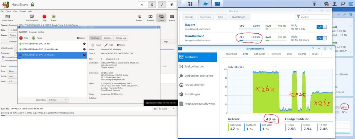Click the Save As filename field
The width and height of the screenshot is (355, 139).
81,109
